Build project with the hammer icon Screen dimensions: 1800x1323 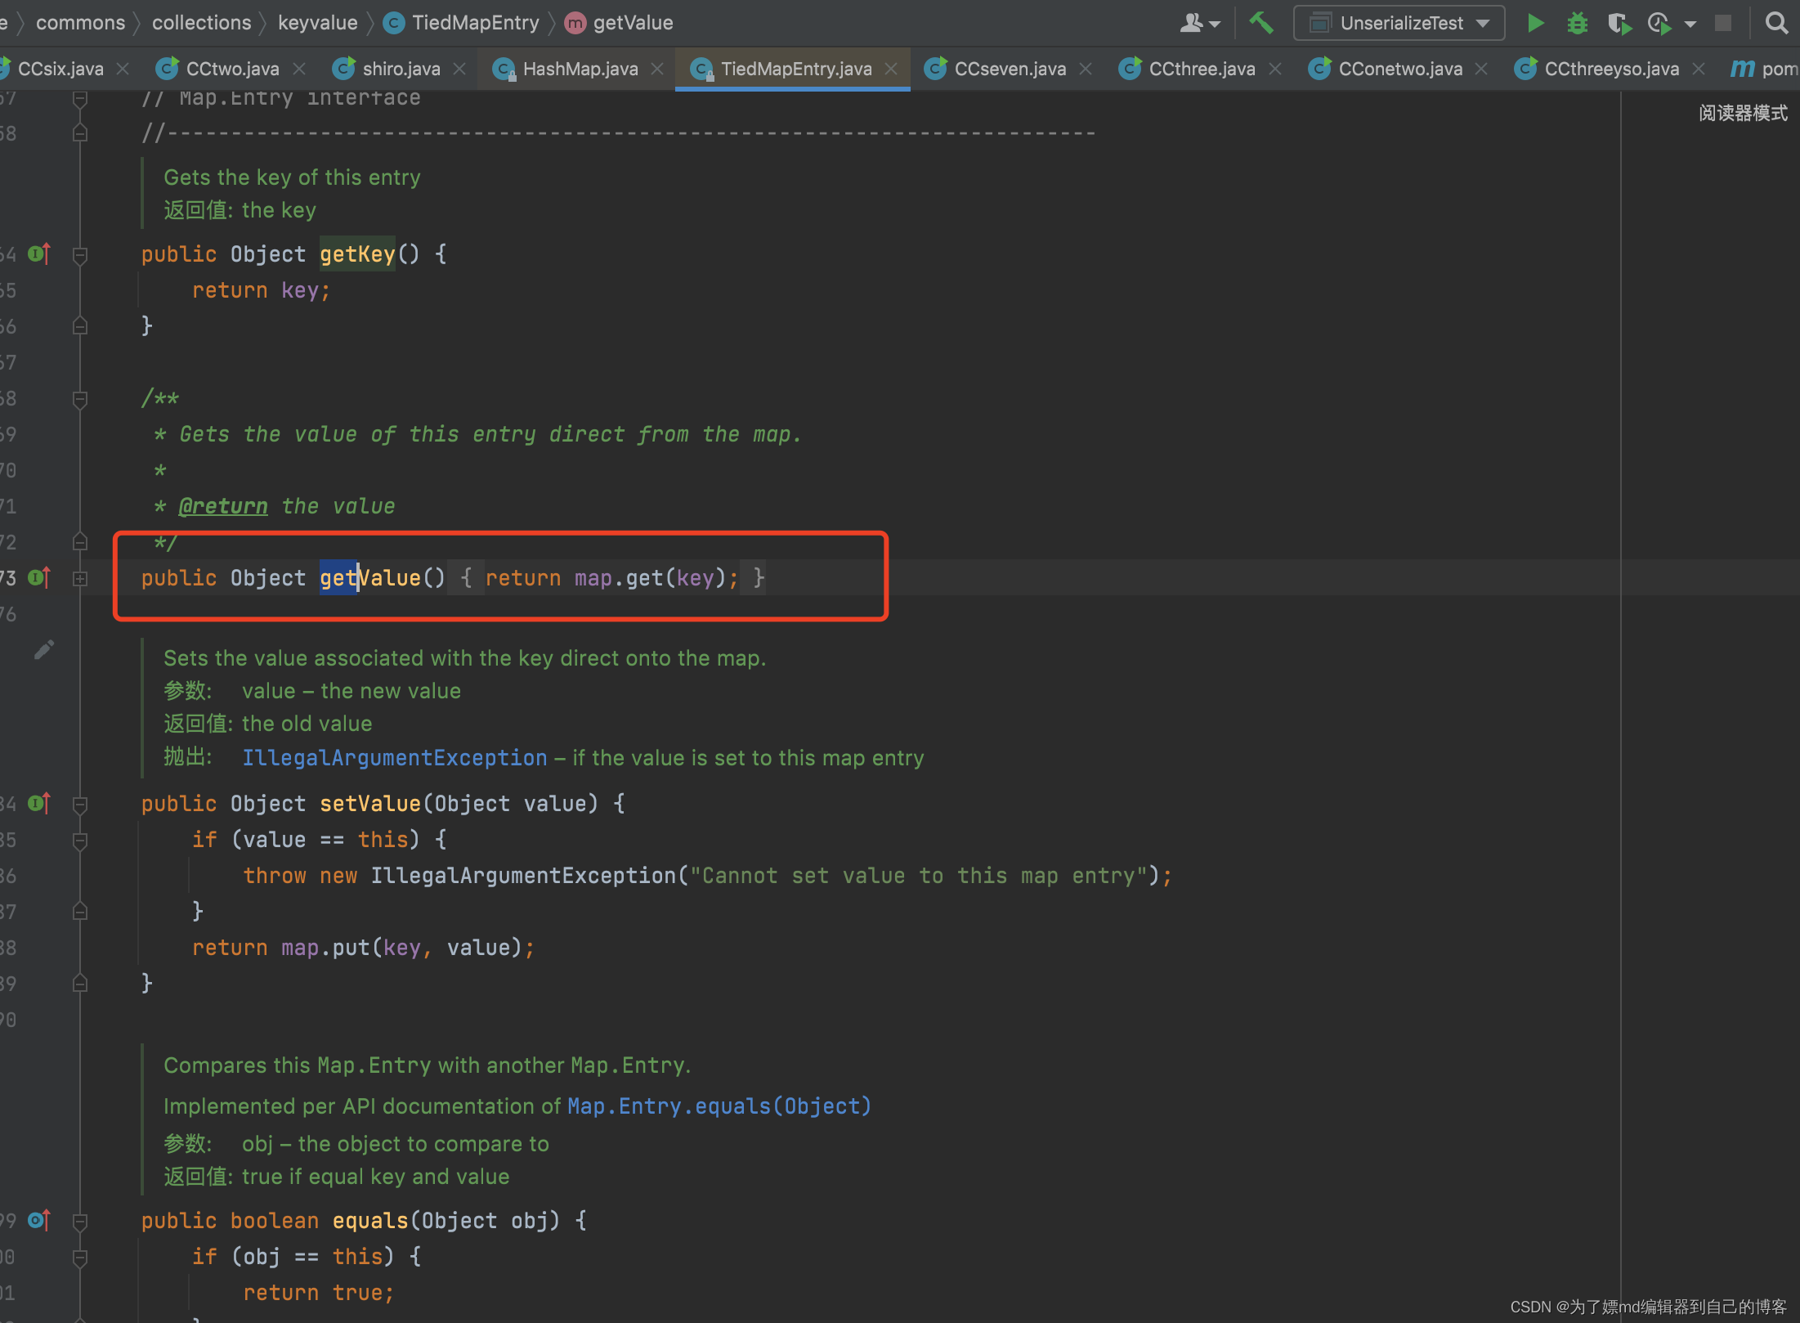coord(1261,23)
